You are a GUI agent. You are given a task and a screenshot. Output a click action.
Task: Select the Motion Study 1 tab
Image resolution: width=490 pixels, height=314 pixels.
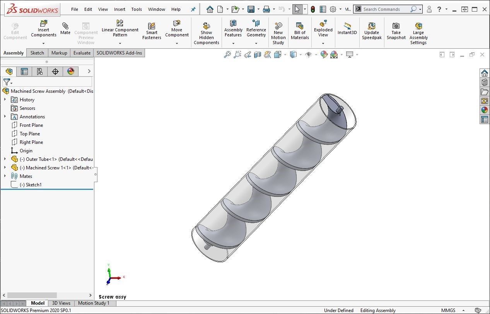pos(94,303)
